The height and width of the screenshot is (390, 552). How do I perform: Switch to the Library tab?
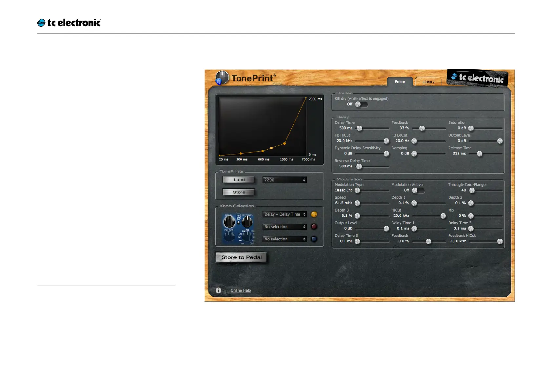428,82
